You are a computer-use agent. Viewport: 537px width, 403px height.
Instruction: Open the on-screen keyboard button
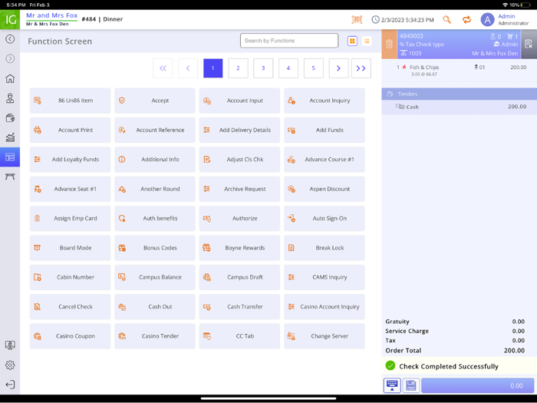[392, 385]
